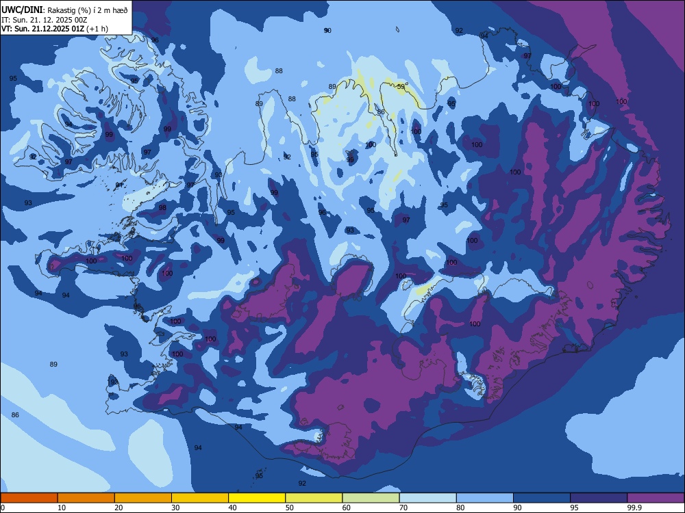Click the 193 station label on the map
Screen dimensions: 685x513
[x=113, y=382]
